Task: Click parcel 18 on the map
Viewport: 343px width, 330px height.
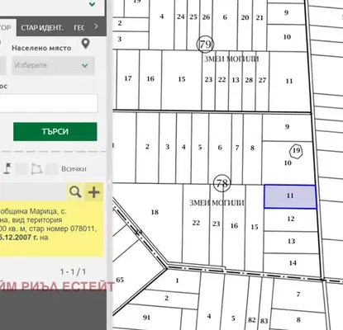Action: point(155,212)
